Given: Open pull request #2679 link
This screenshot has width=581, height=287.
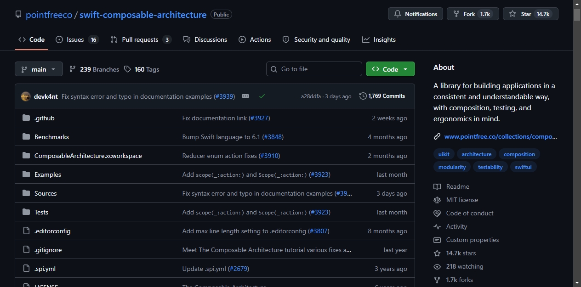Looking at the screenshot, I should click(239, 269).
